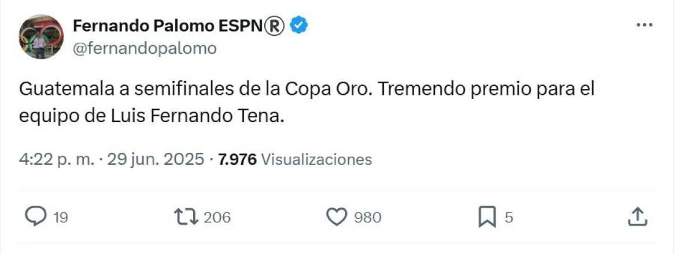The image size is (694, 254).
Task: View the 7.976 Visualizaciones analytics
Action: [x=295, y=159]
